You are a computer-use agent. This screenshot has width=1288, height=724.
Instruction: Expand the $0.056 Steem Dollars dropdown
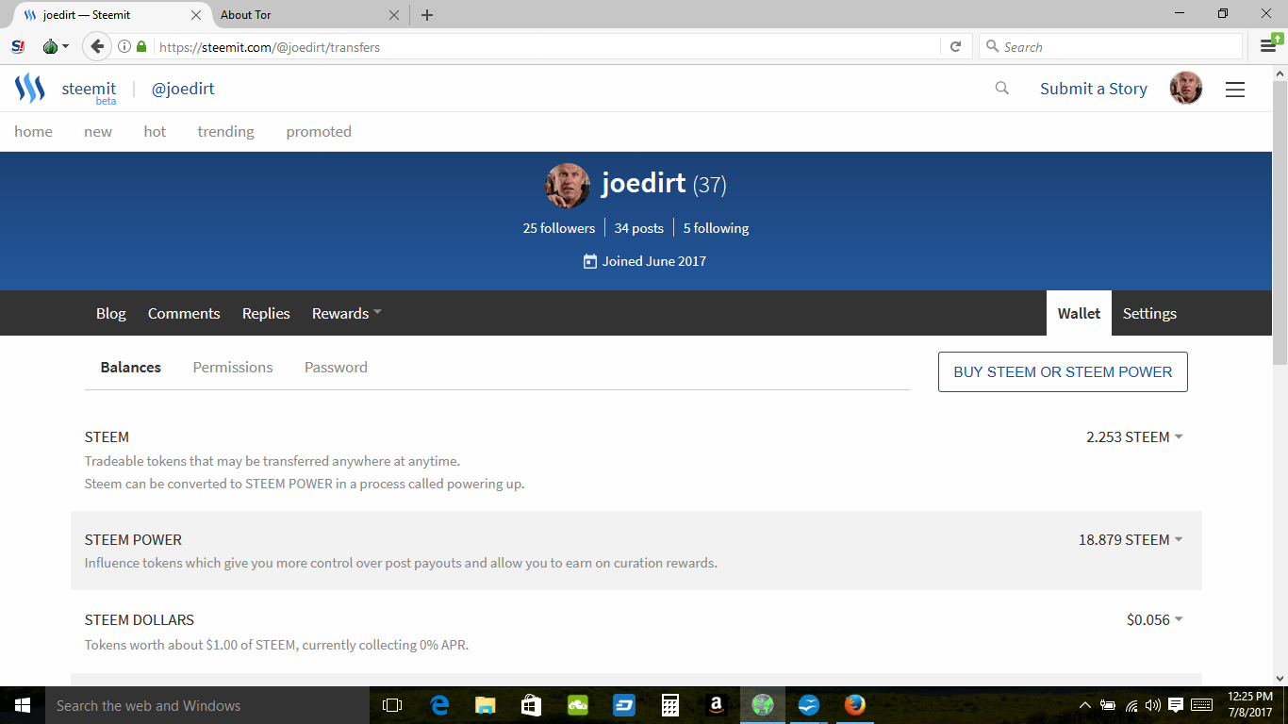click(x=1154, y=620)
